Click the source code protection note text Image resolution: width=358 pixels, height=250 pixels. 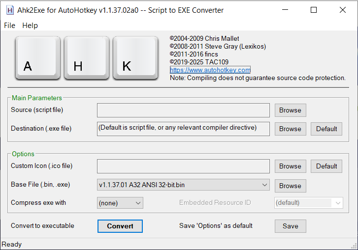click(258, 78)
